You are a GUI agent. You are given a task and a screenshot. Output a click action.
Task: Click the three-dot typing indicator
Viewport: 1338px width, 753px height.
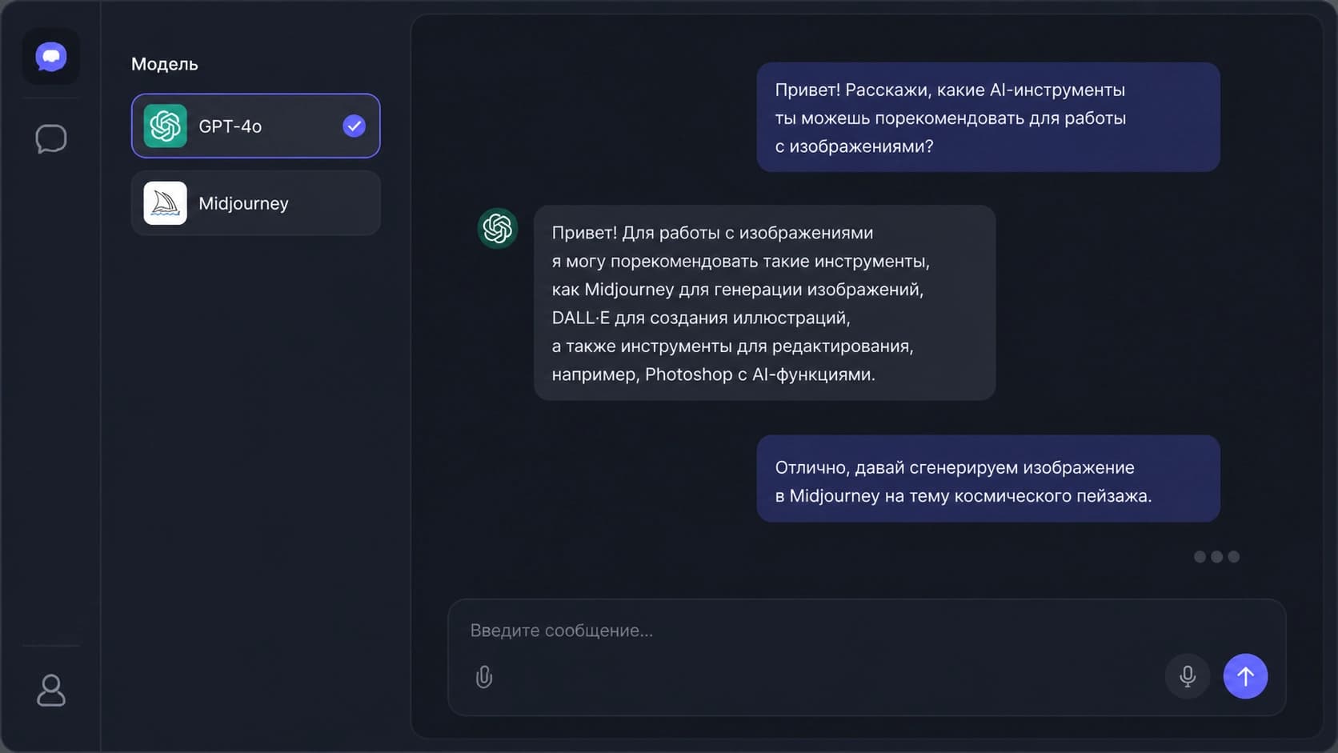1216,557
